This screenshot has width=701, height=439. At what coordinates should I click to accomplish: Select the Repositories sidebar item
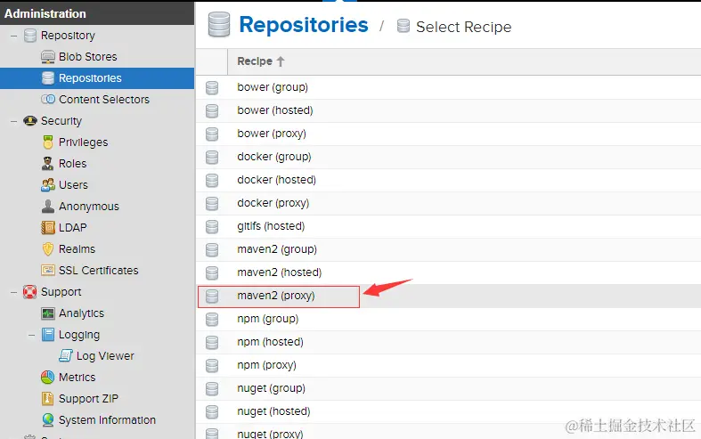point(97,78)
